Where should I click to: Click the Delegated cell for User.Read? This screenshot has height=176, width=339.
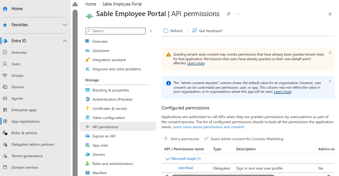point(221,168)
